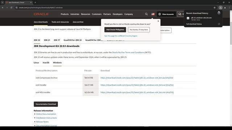
Task: Click the x64 MSI Installer row label
Action: click(x=43, y=92)
